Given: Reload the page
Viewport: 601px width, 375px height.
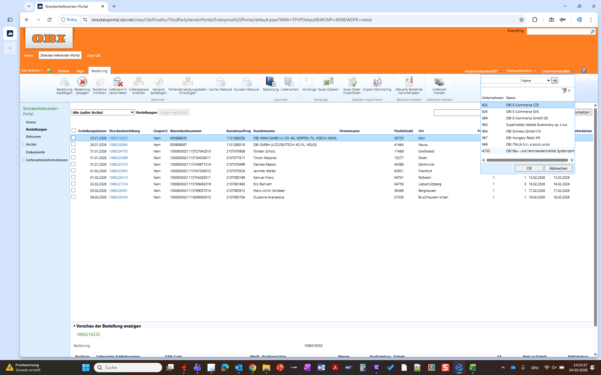Looking at the screenshot, I should (x=49, y=20).
